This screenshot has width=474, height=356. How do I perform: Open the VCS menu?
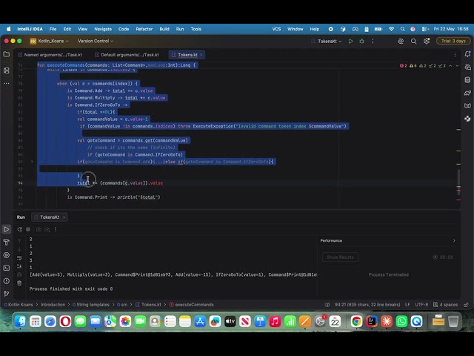[x=276, y=29]
